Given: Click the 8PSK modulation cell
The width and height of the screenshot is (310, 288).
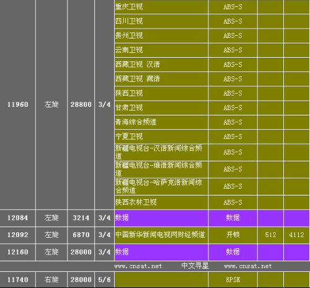Looking at the screenshot, I should click(233, 280).
